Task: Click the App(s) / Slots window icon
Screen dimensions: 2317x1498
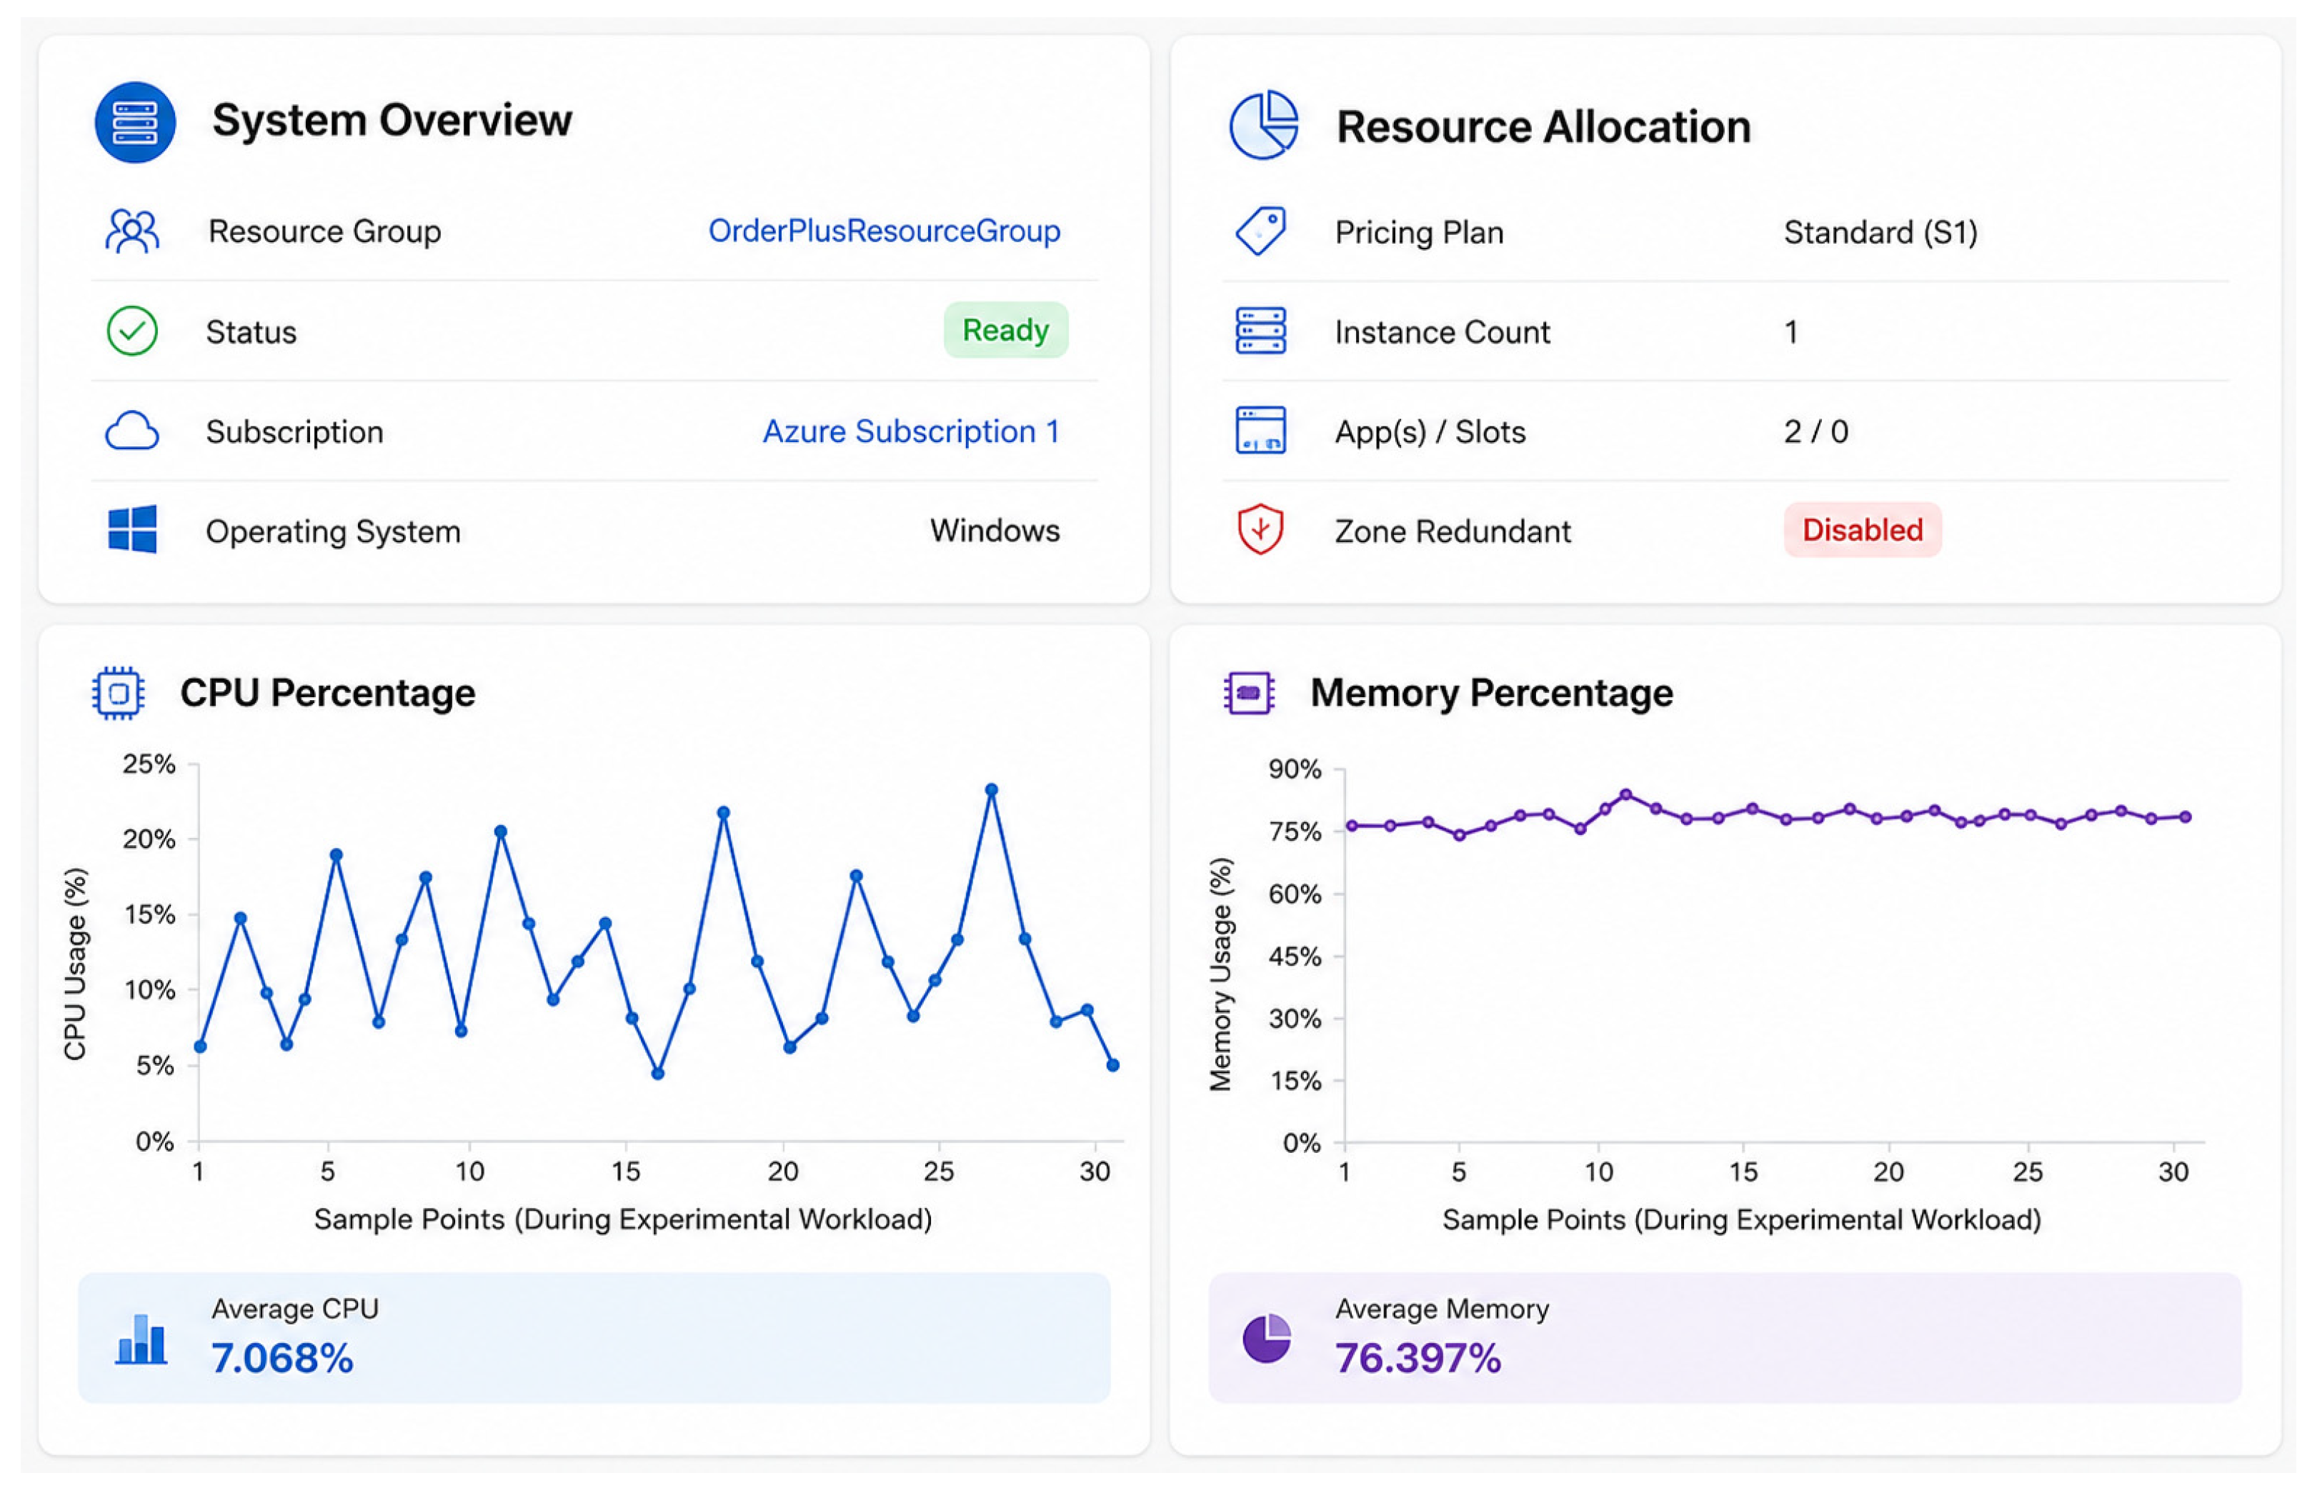Action: 1260,431
